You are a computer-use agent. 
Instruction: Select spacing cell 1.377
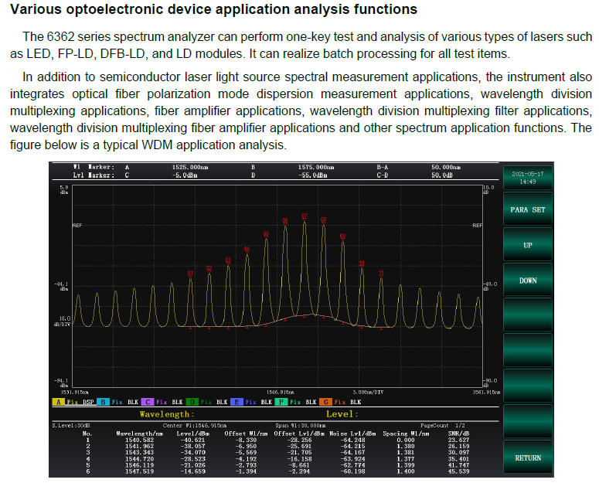pos(406,459)
